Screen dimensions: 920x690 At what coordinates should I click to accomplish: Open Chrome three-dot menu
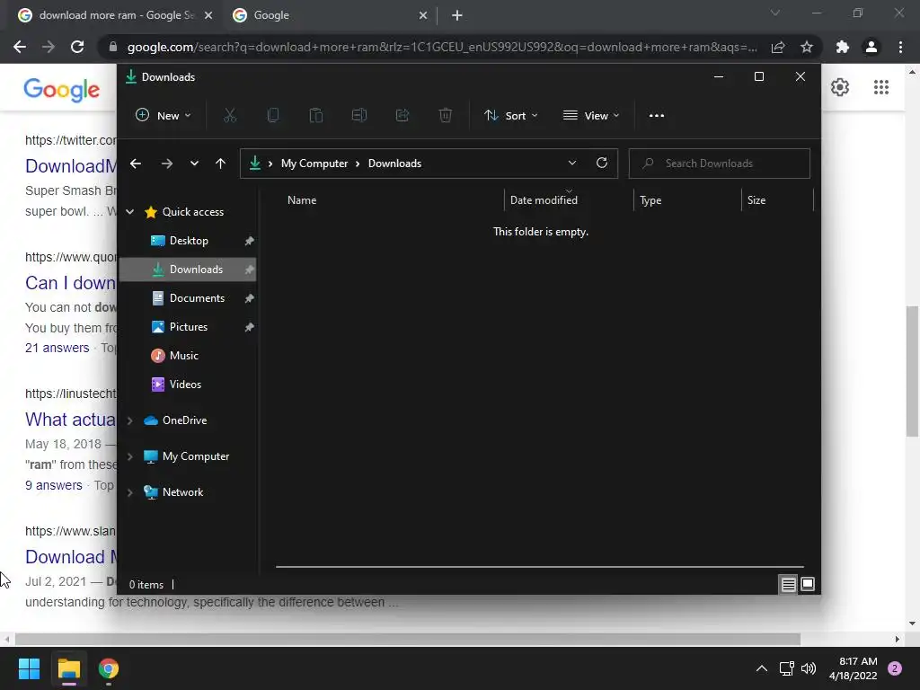coord(900,47)
